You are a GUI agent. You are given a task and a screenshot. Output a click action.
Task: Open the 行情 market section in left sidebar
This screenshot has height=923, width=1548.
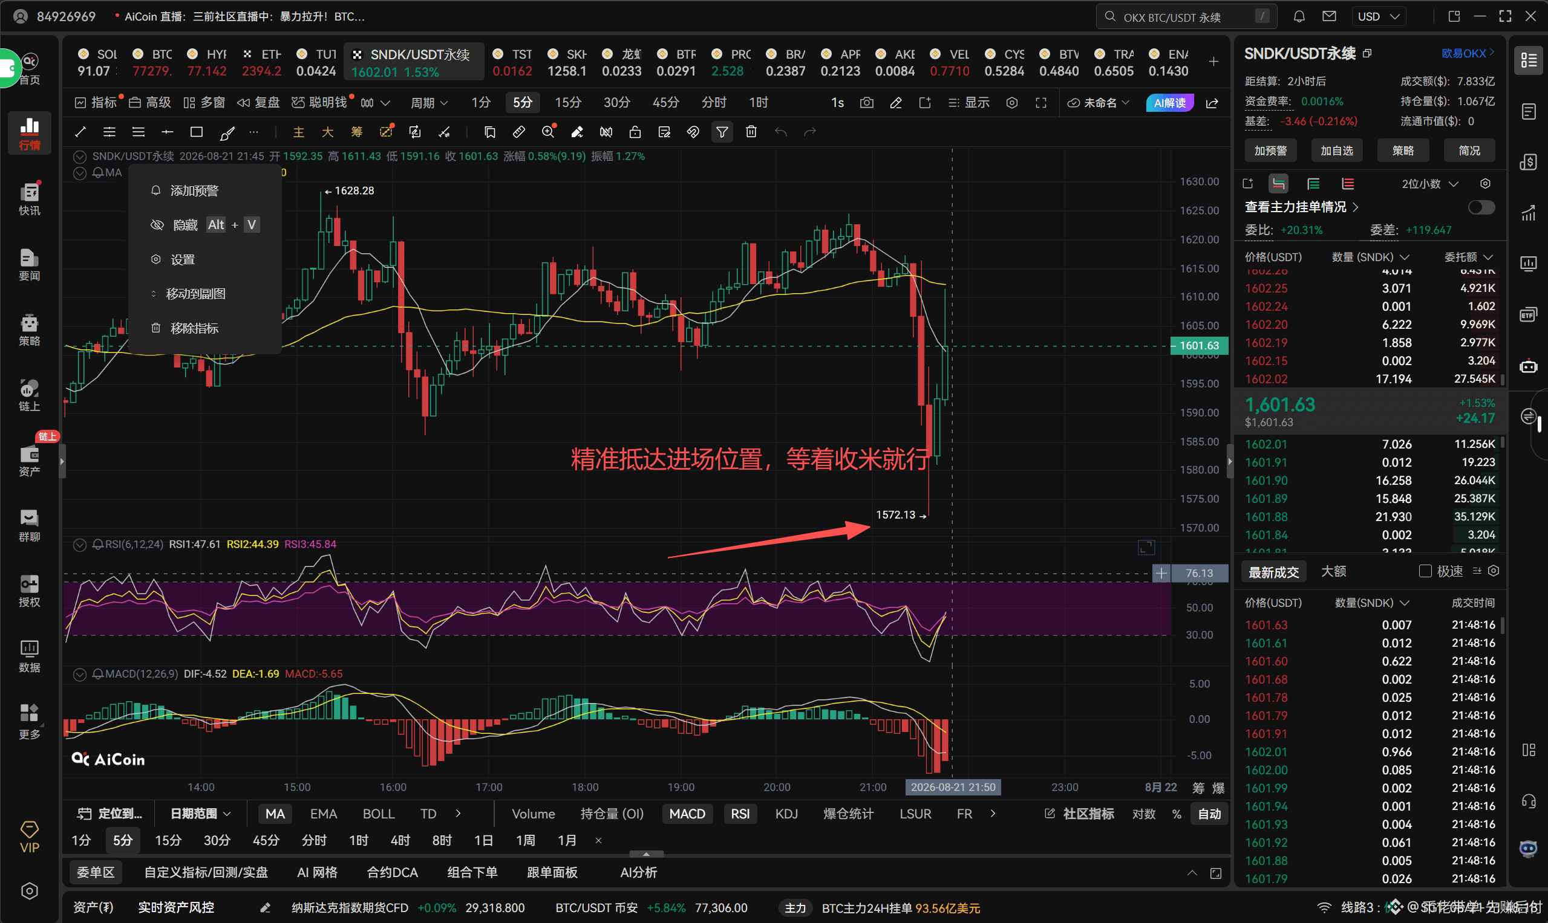pyautogui.click(x=29, y=133)
